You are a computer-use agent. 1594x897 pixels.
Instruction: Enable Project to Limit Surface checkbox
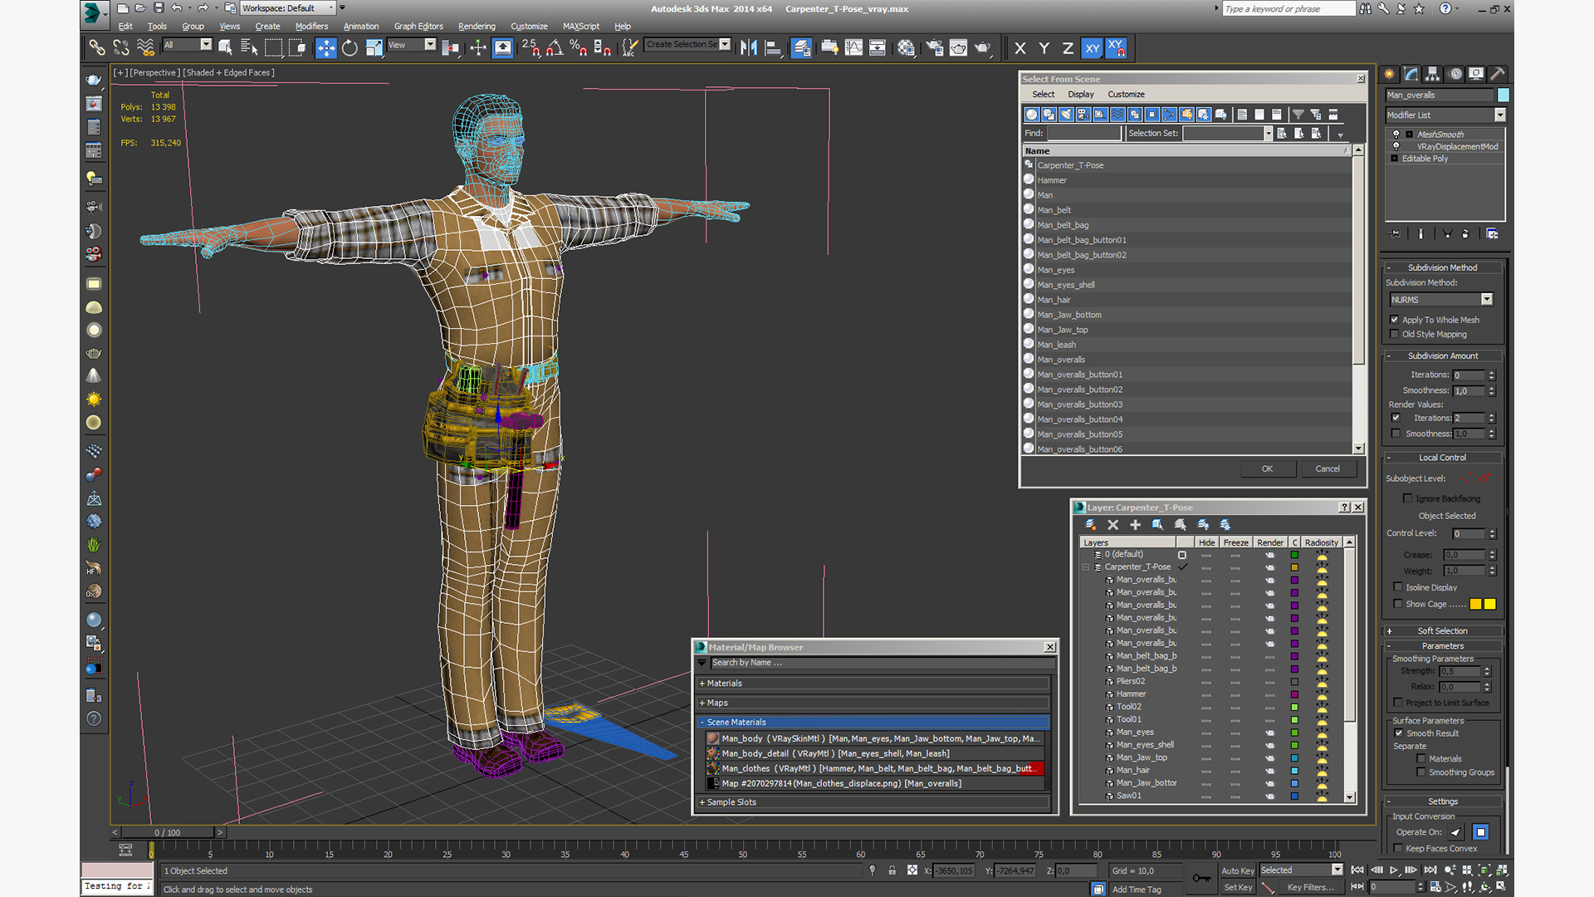click(x=1398, y=703)
